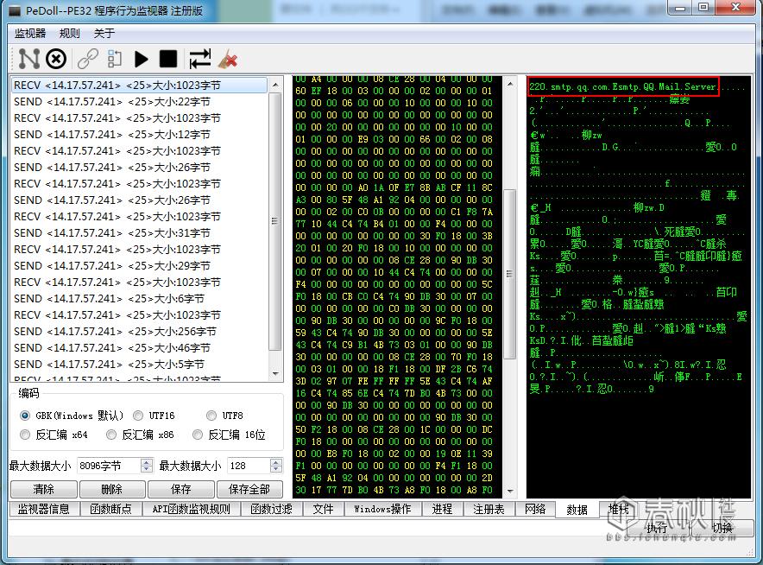
Task: Switch to the 函数过滤 tab
Action: [x=271, y=509]
